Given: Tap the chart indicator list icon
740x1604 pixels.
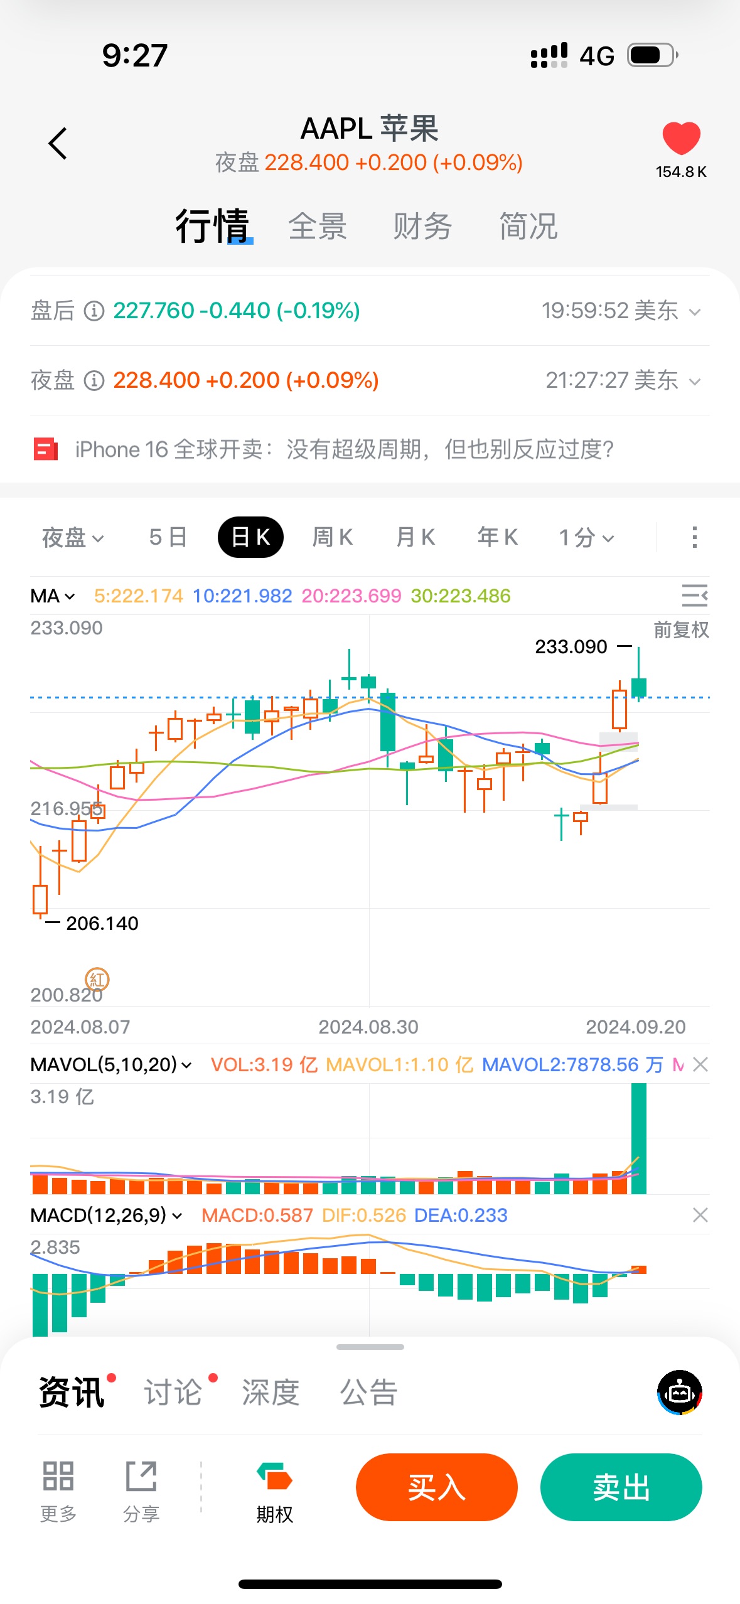Looking at the screenshot, I should [694, 595].
